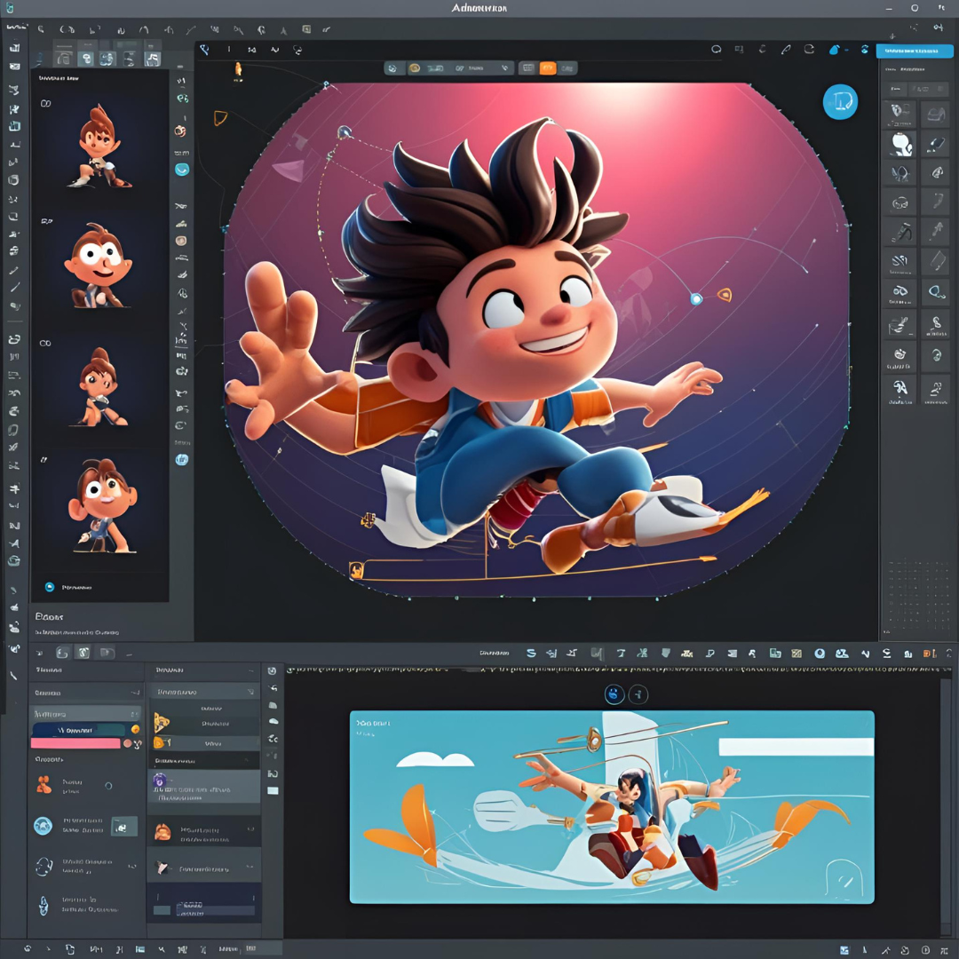Expand the dropdown header atop the middle layer list

[204, 691]
